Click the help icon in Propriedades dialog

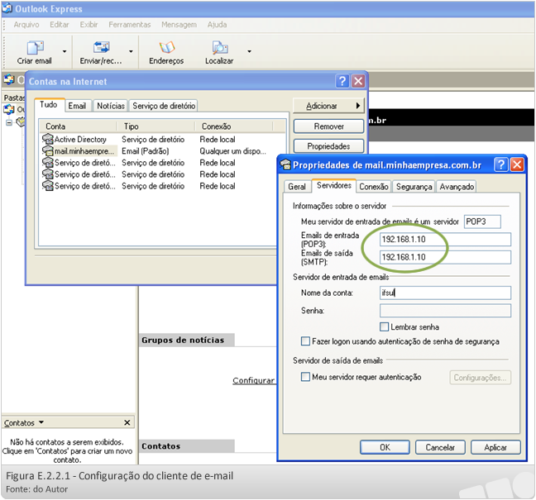(500, 164)
